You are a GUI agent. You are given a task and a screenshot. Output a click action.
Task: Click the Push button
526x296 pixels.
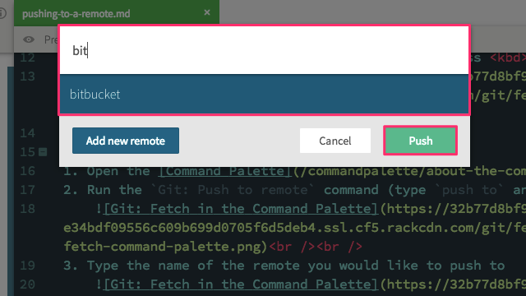(420, 141)
